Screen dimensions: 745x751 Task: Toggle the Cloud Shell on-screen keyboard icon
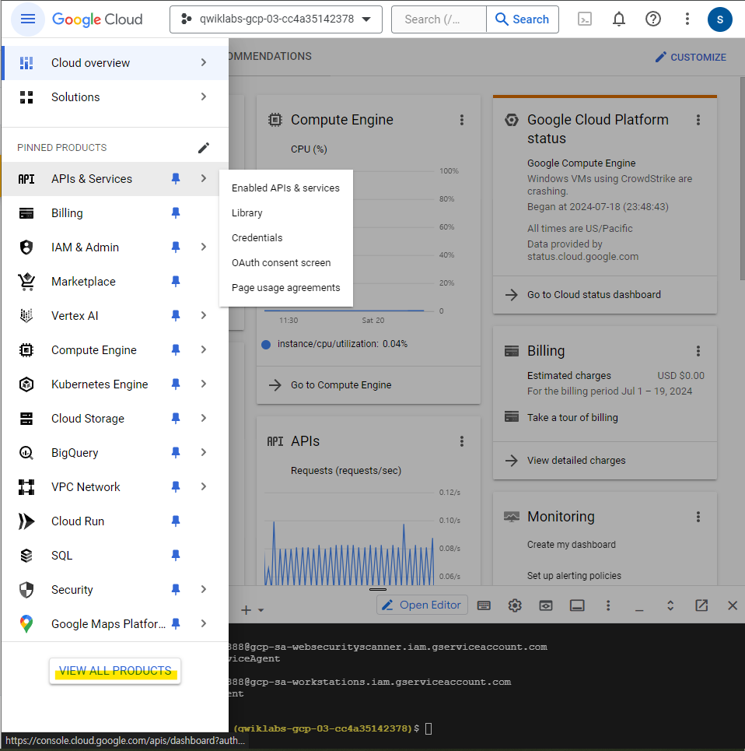pos(484,605)
